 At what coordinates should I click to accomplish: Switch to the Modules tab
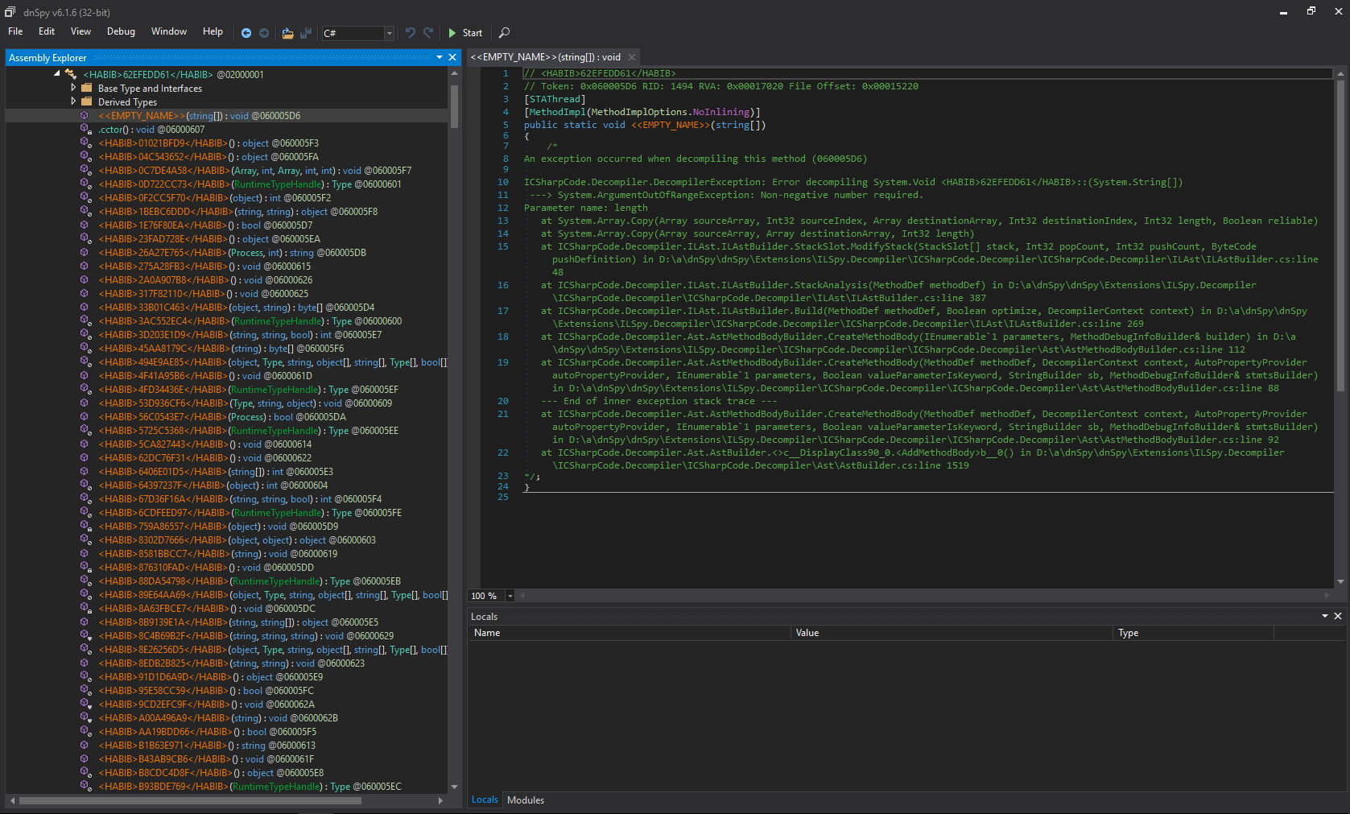(526, 800)
